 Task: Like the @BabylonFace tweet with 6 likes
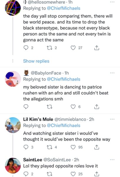pos(73,107)
